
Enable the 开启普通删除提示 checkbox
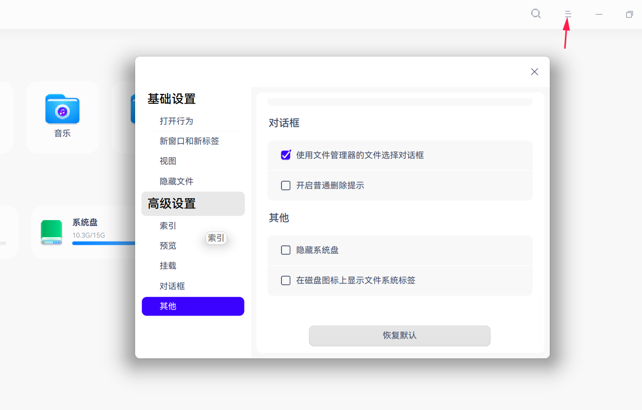[286, 186]
